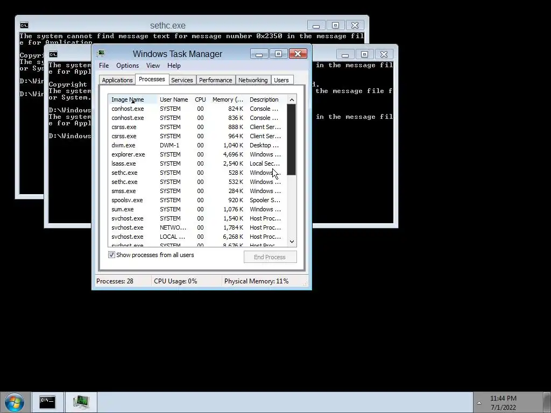
Task: Open the Networking tab
Action: click(253, 80)
